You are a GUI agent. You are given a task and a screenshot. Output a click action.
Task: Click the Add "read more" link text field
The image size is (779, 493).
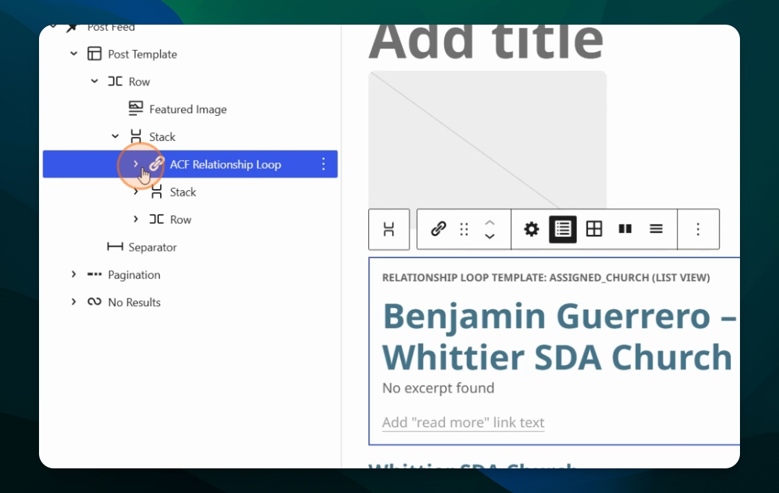tap(463, 422)
